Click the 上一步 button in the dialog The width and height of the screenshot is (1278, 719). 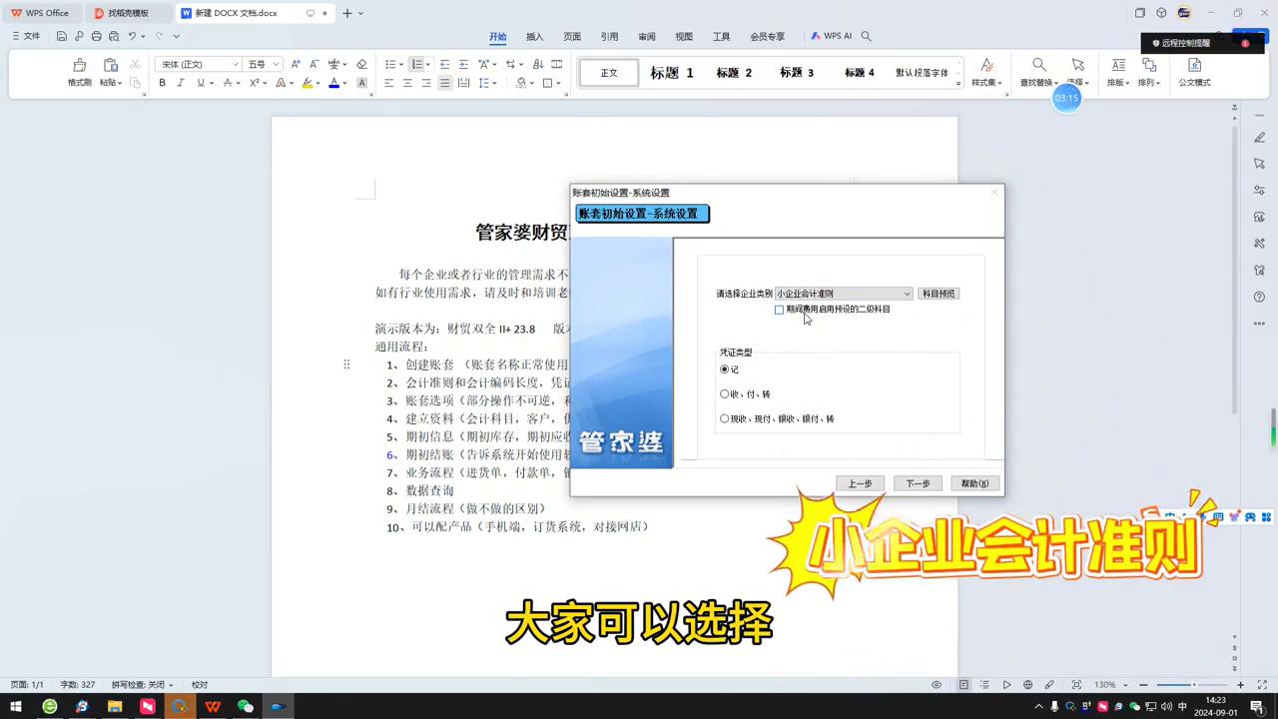pos(860,483)
